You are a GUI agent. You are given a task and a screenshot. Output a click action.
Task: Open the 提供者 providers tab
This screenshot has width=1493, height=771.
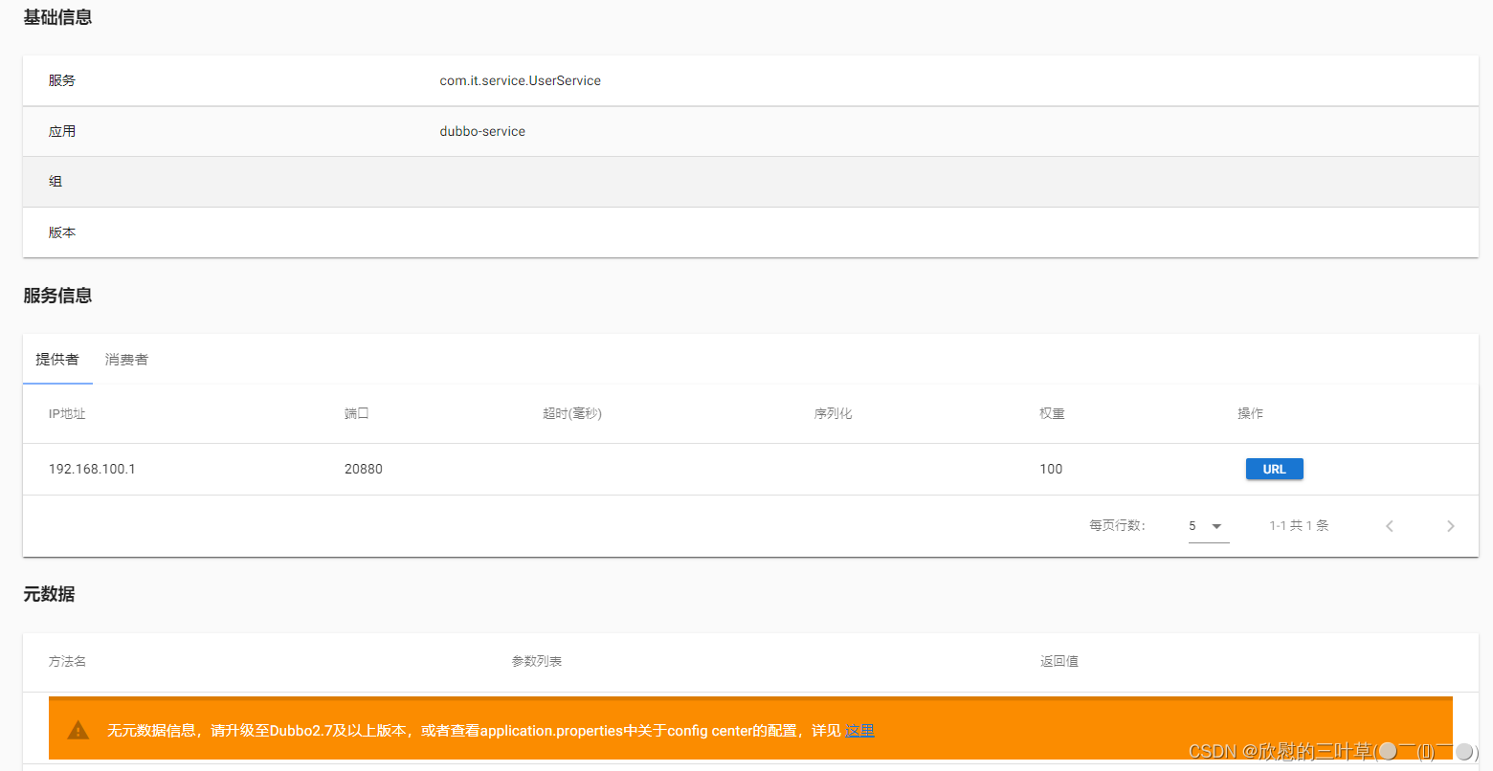tap(57, 360)
